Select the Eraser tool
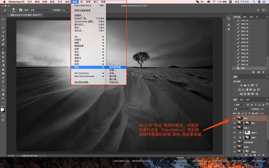The height and width of the screenshot is (168, 269). click(3, 61)
